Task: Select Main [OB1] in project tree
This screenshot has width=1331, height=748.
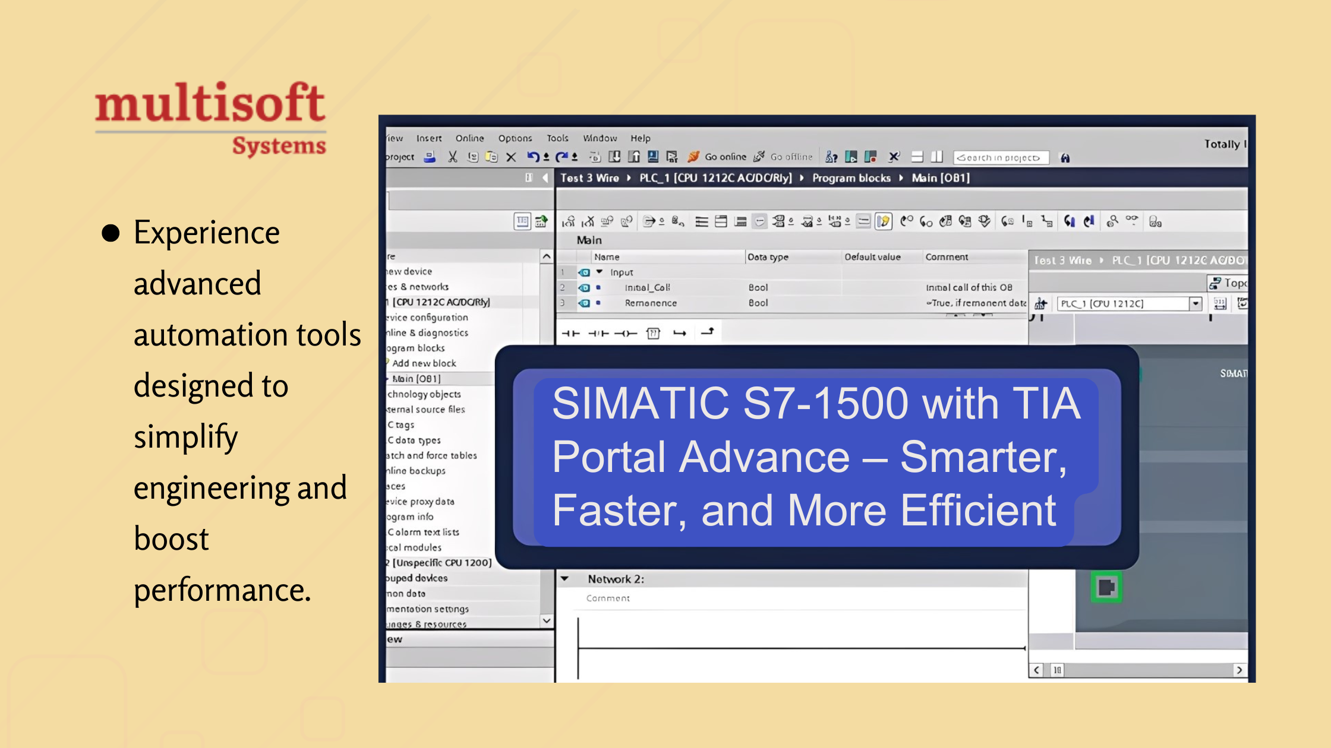Action: pos(417,379)
